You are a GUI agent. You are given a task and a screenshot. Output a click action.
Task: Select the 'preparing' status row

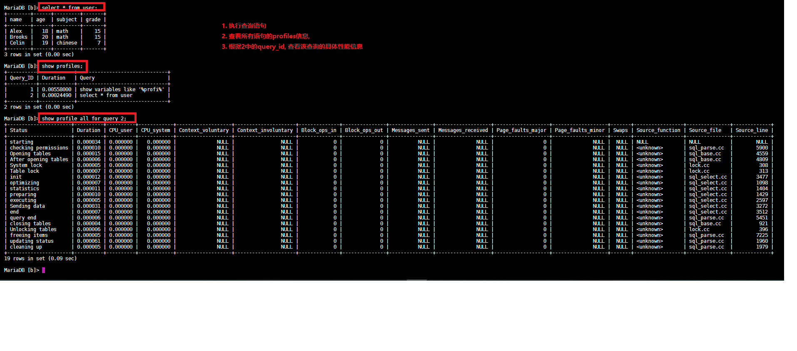[388, 194]
